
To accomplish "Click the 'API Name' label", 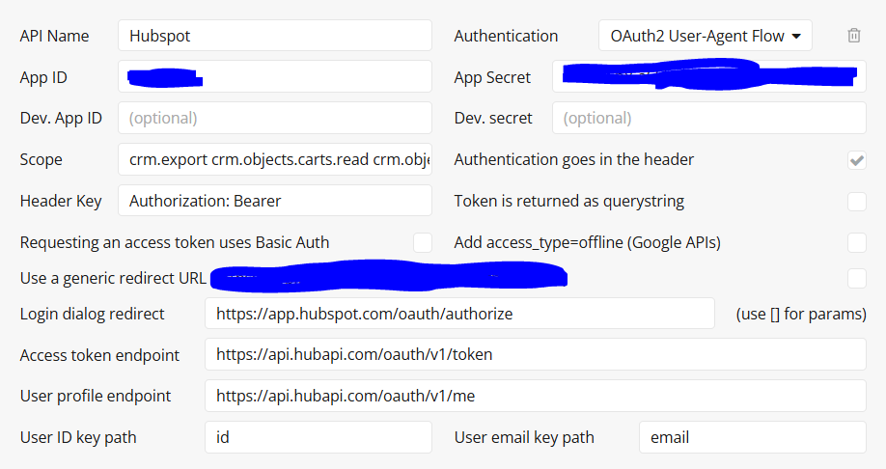I will 54,36.
